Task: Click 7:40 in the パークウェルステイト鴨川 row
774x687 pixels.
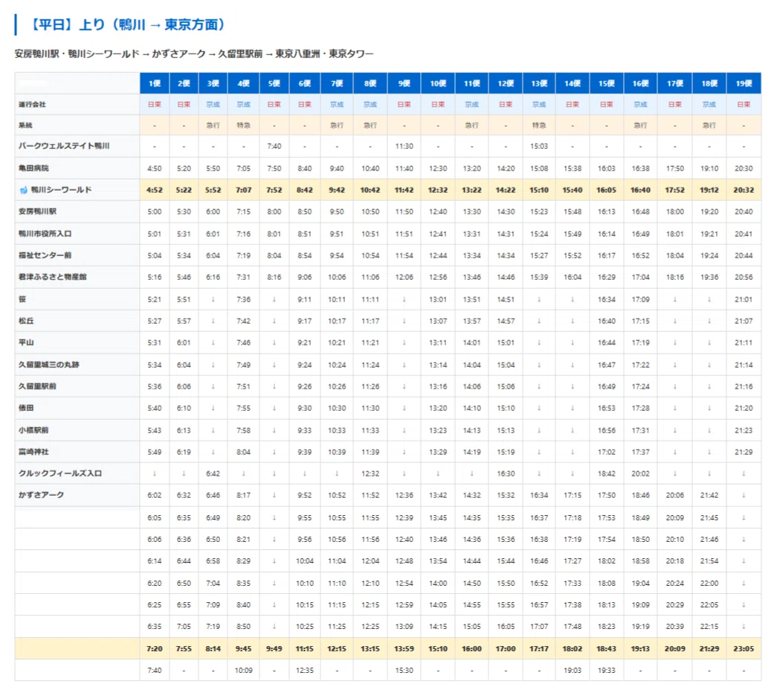Action: (x=274, y=147)
